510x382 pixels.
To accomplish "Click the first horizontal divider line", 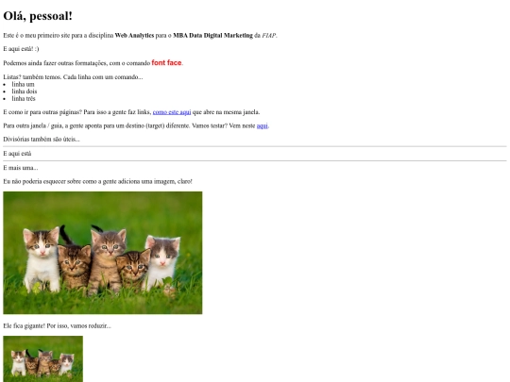I will coord(255,146).
